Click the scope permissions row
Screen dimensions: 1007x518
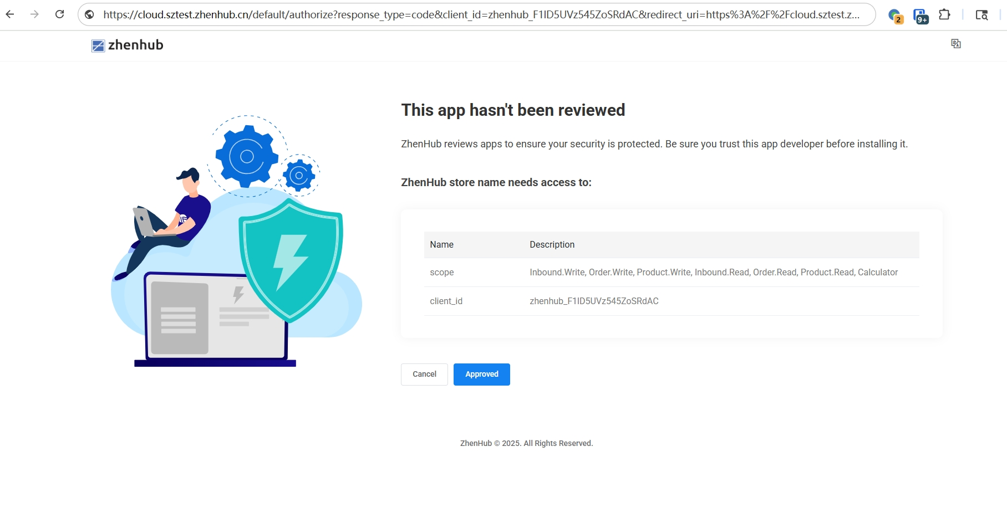click(714, 272)
